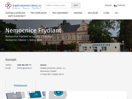The height and width of the screenshot is (99, 132).
Task: Open the MZDRAVÍ menu item
Action: [78, 13]
